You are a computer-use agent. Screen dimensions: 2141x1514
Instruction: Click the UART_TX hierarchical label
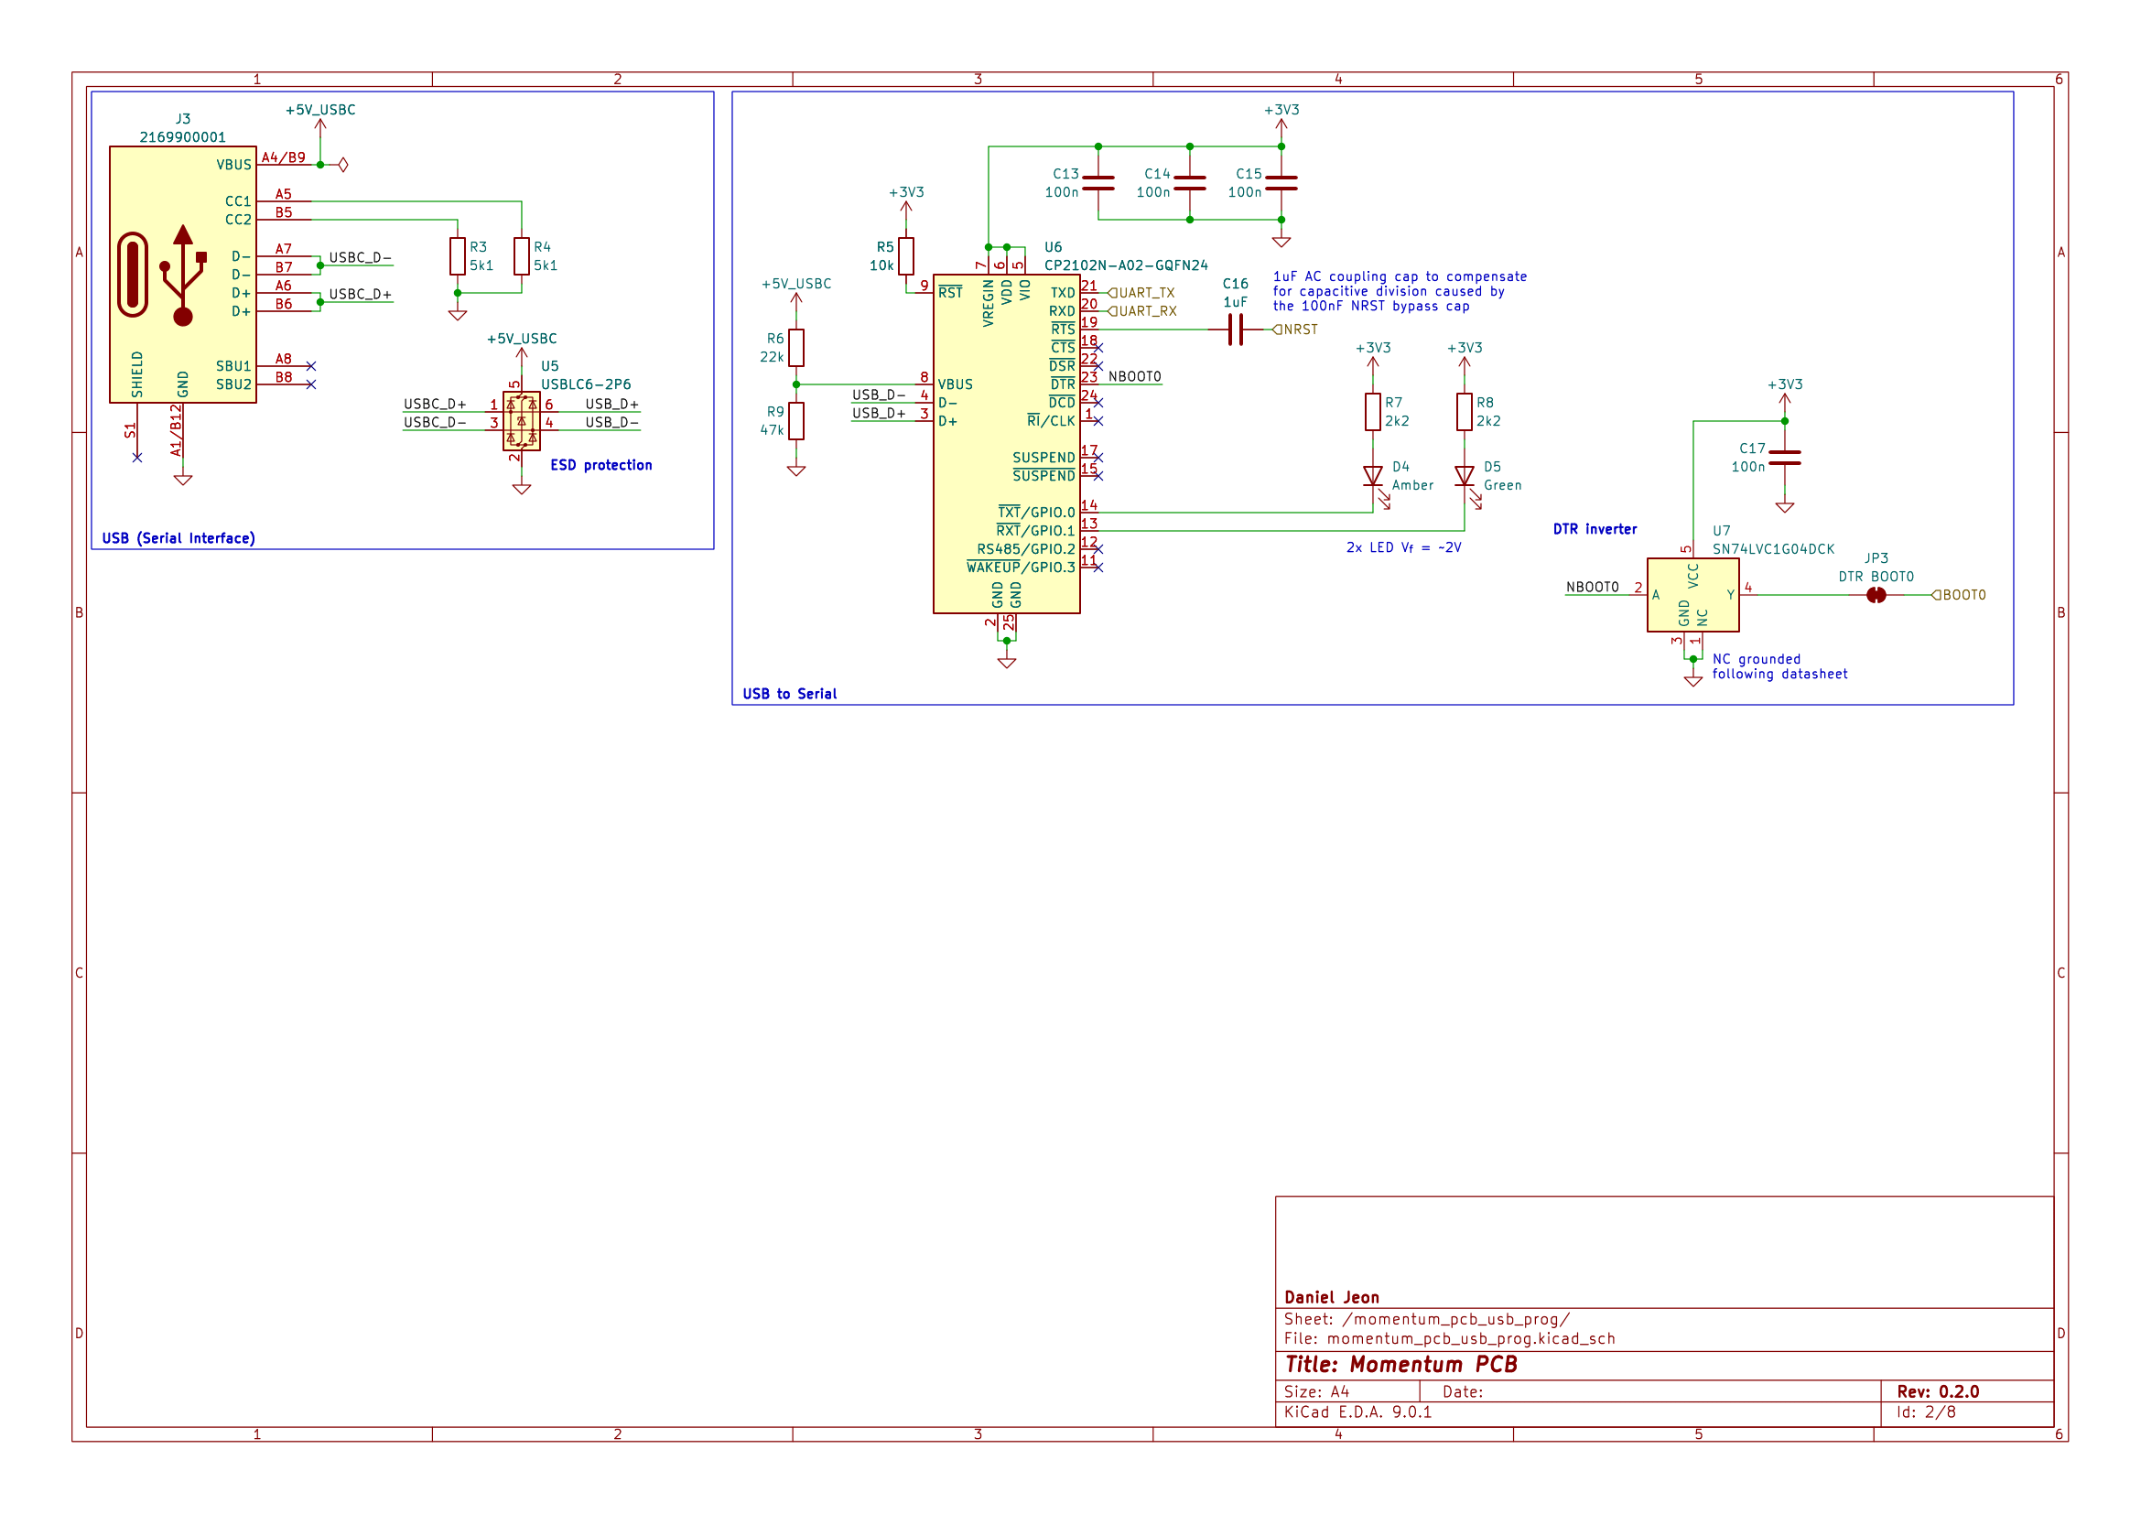1140,292
